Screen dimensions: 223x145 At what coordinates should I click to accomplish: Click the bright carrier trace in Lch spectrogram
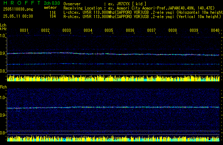(113, 54)
